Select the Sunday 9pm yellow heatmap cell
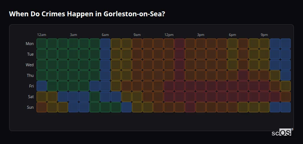The height and width of the screenshot is (144, 303). [264, 107]
